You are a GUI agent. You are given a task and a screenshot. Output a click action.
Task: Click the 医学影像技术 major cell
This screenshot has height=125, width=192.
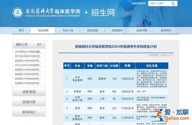(x=77, y=118)
